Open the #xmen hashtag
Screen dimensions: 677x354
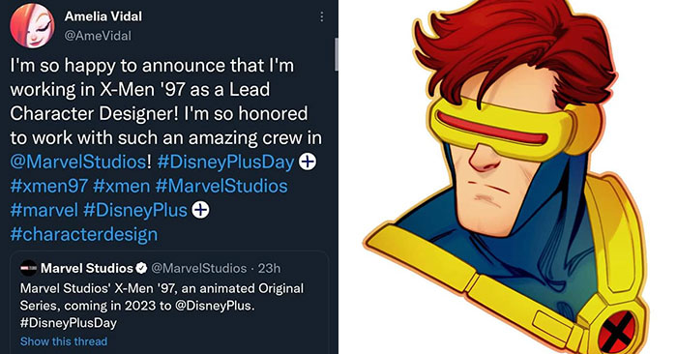(121, 186)
